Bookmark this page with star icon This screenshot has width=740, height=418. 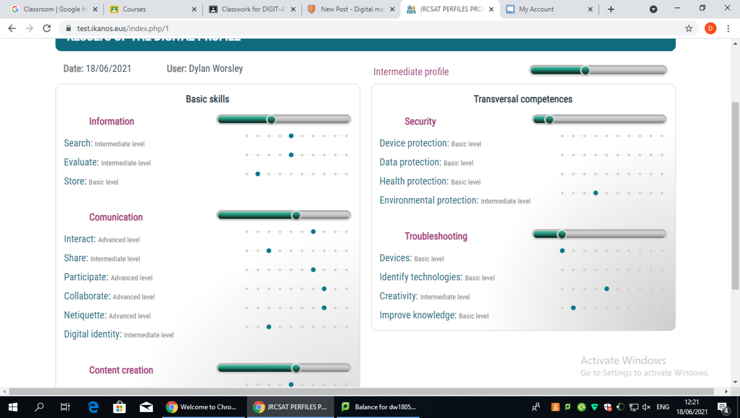pyautogui.click(x=689, y=28)
